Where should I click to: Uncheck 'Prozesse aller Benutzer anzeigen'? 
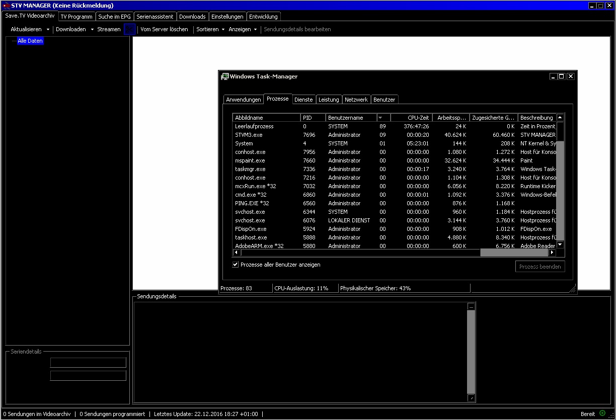(x=236, y=265)
